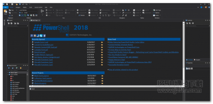Viewport: 213px width, 104px height.
Task: Switch to the Deploy ribbon tab
Action: 25,7
